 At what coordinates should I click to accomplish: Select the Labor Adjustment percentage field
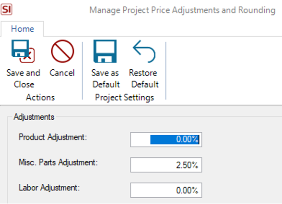[166, 190]
